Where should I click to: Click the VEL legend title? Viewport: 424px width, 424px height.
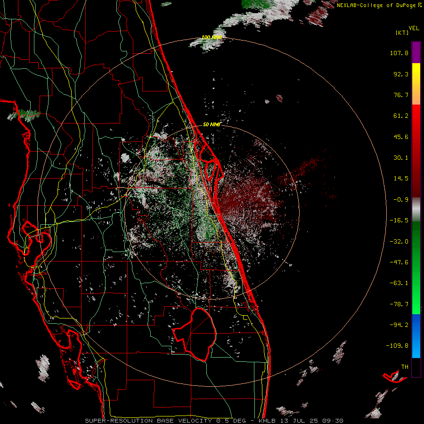[x=414, y=28]
